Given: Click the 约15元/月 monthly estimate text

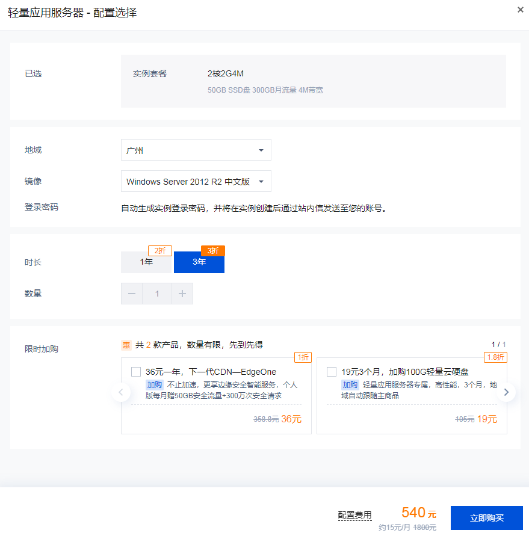Looking at the screenshot, I should (x=395, y=528).
